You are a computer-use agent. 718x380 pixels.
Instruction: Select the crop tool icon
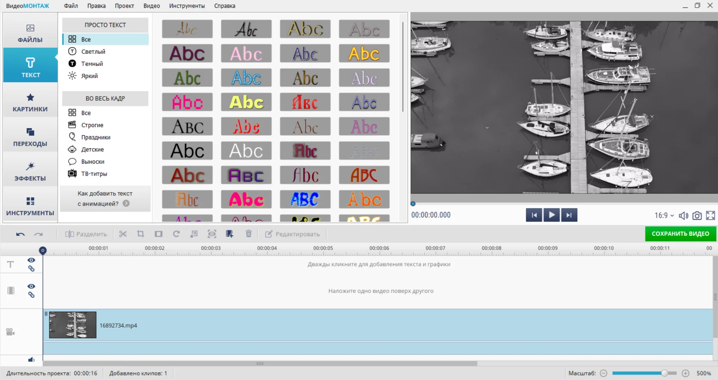click(140, 234)
